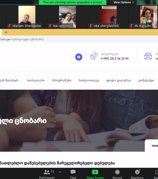Select ანა ხალვაში's video thumbnail

point(149,17)
